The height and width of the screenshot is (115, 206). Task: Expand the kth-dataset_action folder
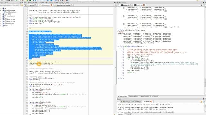[1, 16]
